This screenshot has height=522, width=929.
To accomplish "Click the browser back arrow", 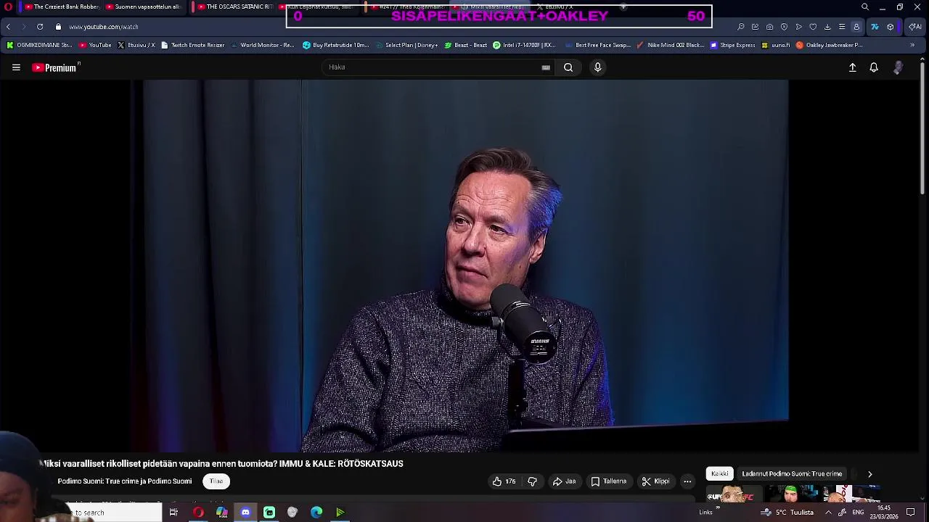I will pyautogui.click(x=8, y=27).
